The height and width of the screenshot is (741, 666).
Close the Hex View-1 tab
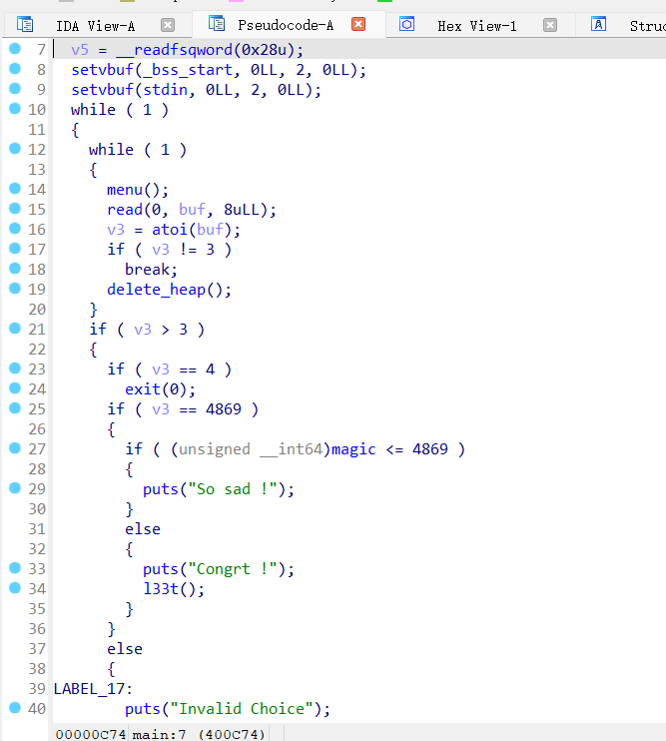[550, 25]
